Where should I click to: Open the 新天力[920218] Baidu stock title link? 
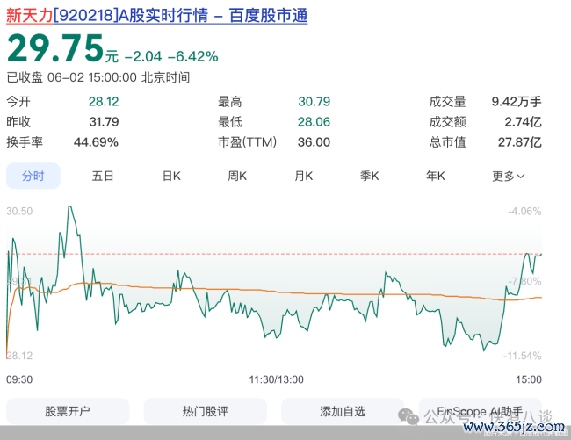tap(157, 16)
